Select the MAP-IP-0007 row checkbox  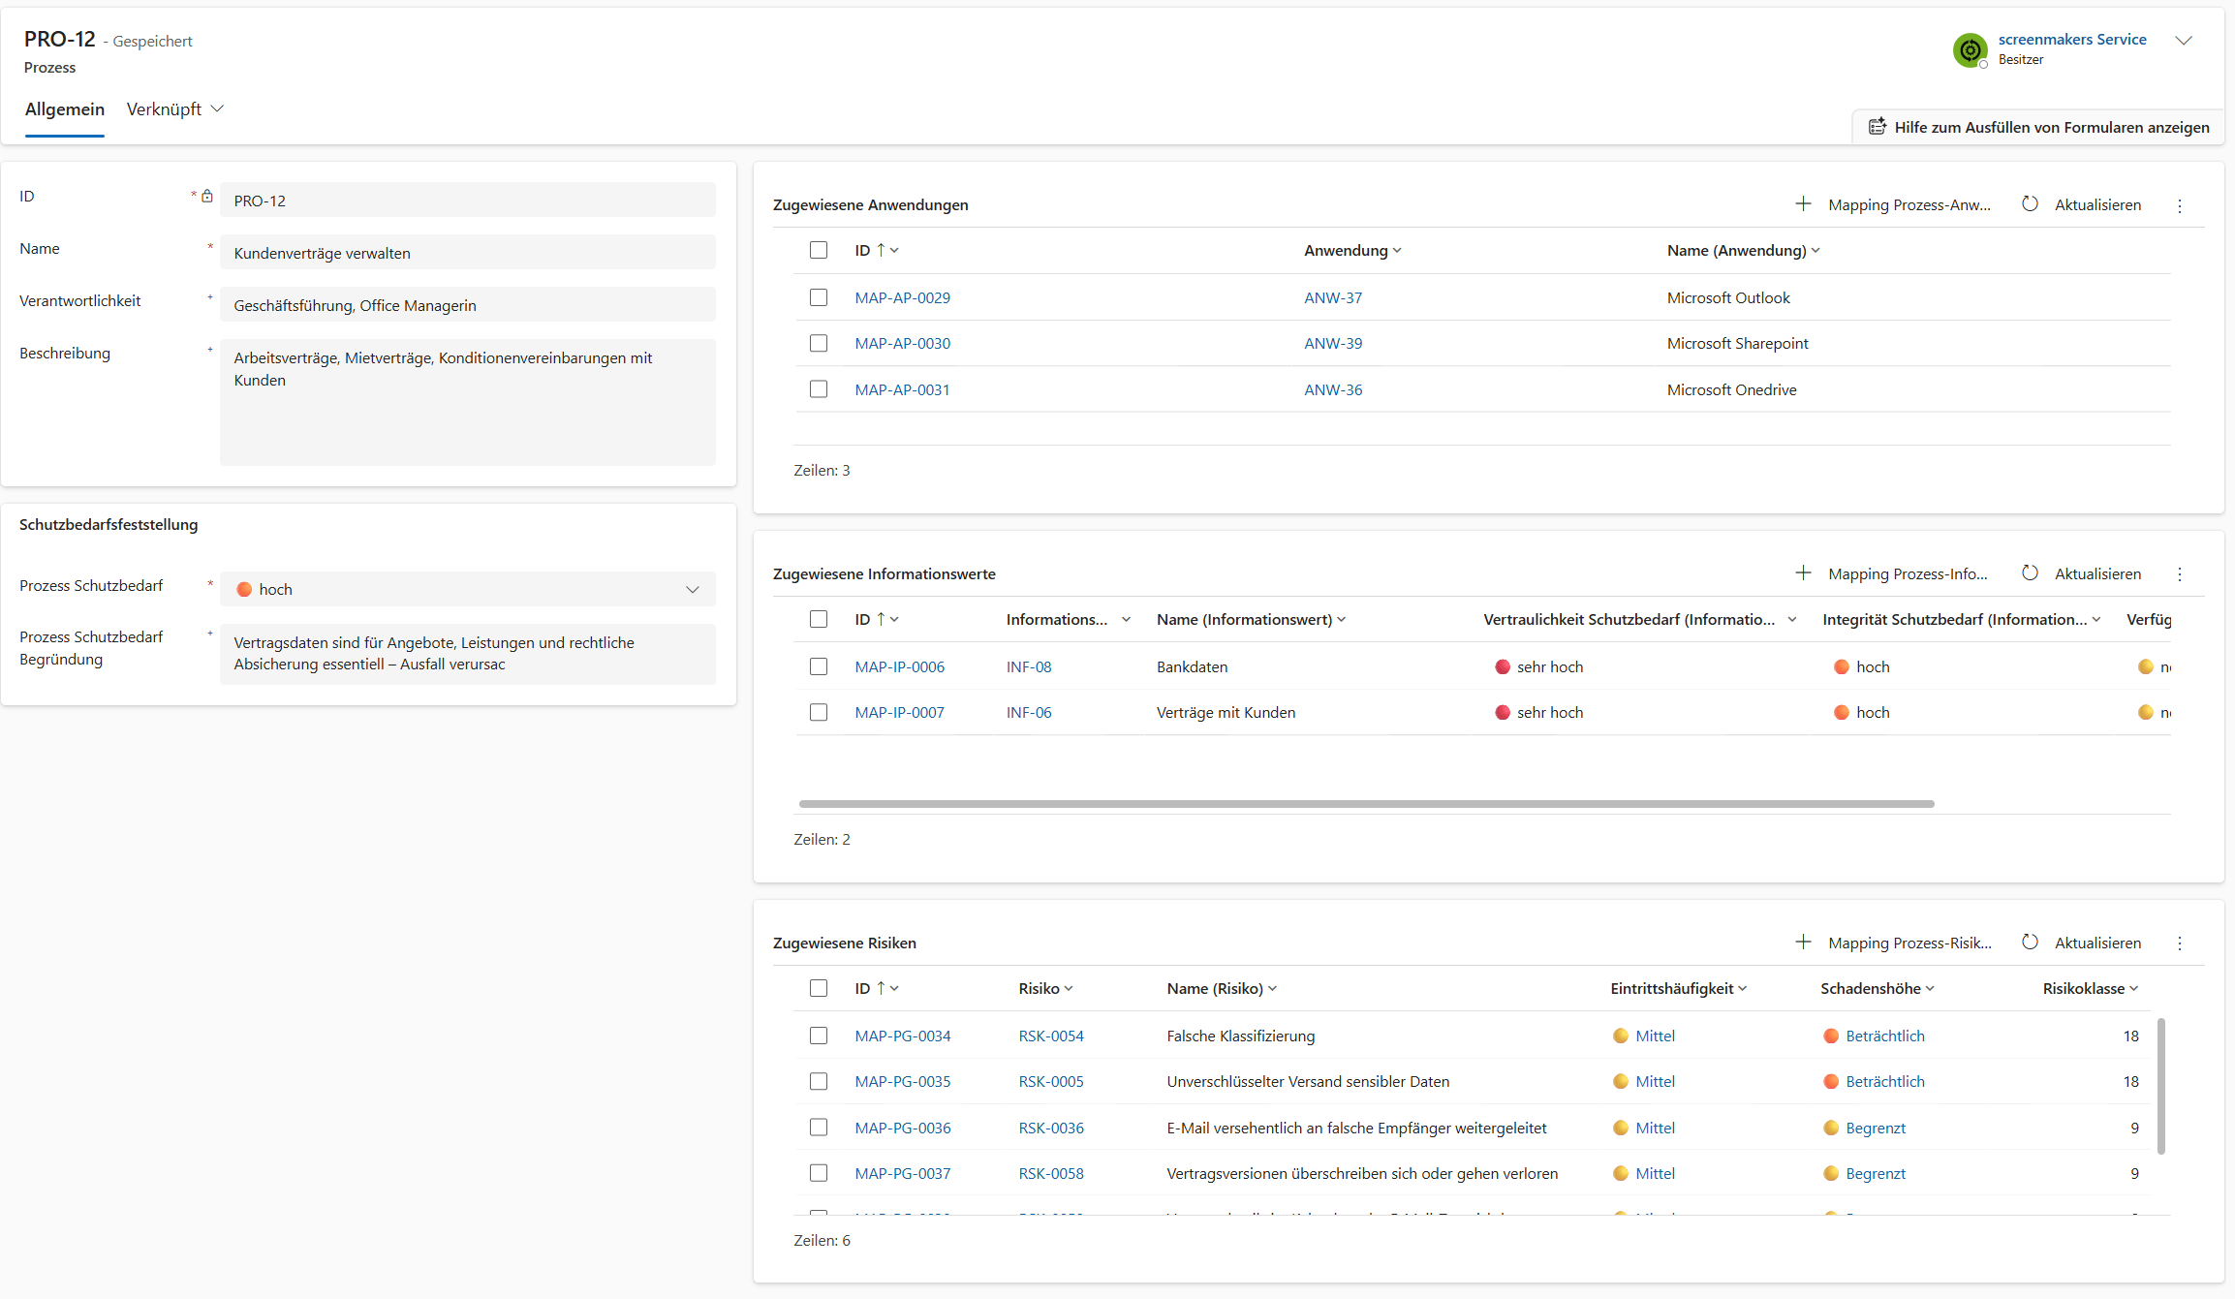point(819,712)
